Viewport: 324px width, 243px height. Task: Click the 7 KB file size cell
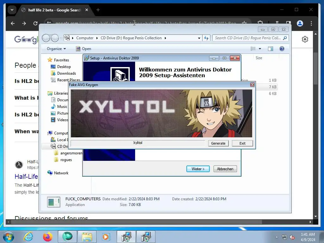pos(272,87)
